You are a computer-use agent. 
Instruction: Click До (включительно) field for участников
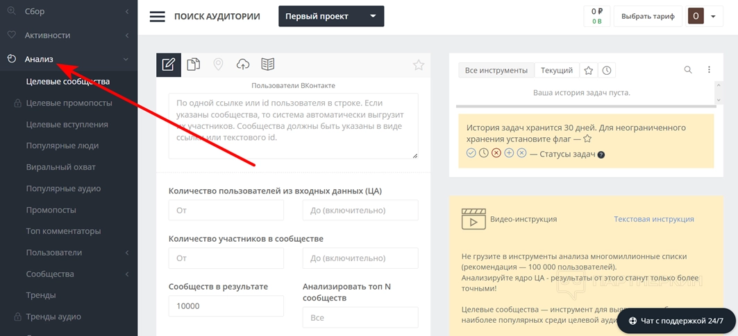coord(360,258)
